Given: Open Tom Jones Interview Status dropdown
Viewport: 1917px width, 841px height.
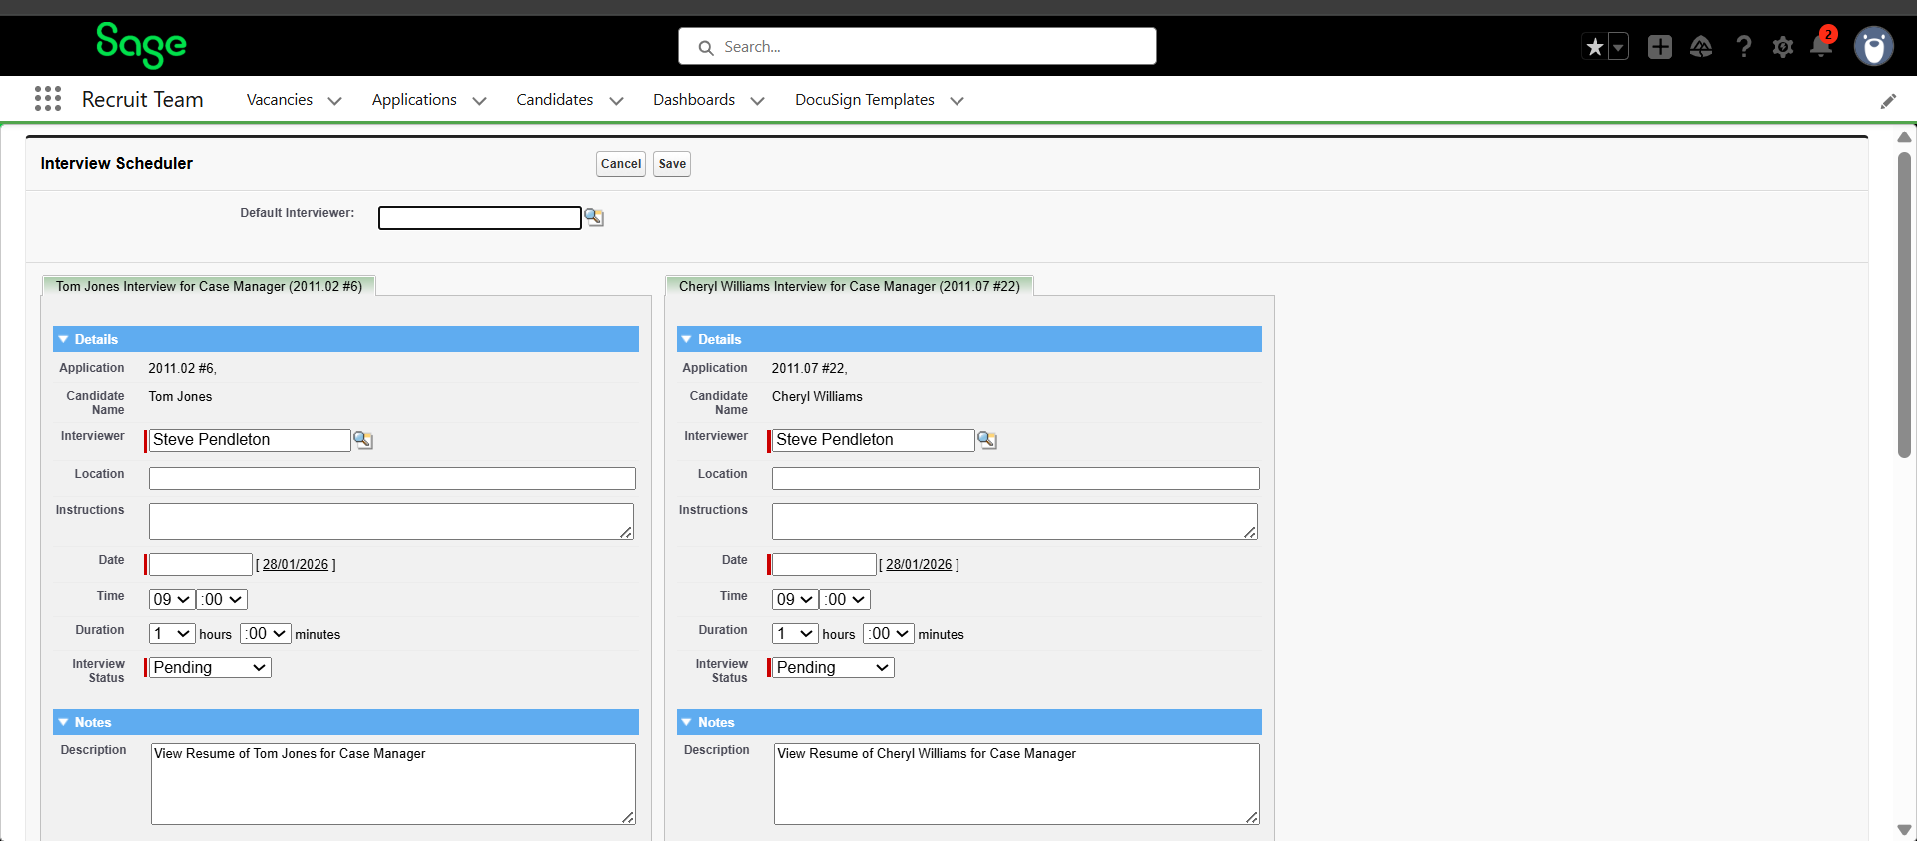Looking at the screenshot, I should coord(210,668).
